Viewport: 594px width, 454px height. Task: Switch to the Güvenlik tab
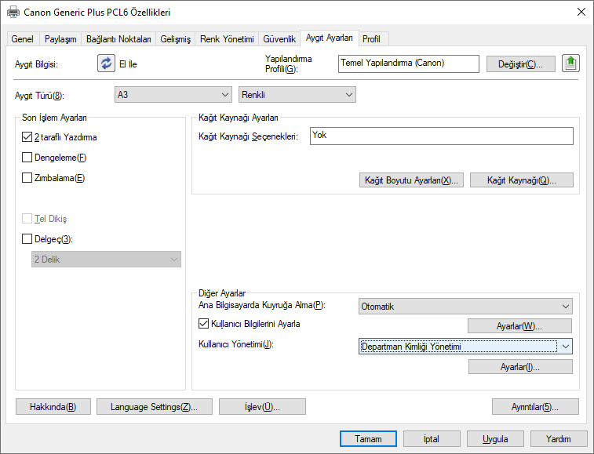point(279,39)
